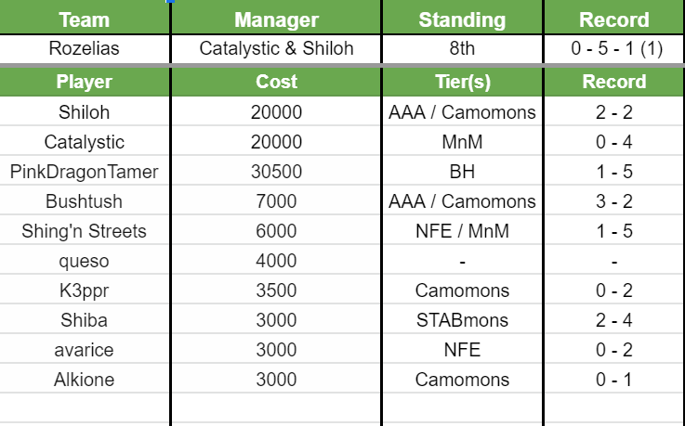Select the 0 - 5 - 1 (1) record cell
This screenshot has width=685, height=426.
click(x=614, y=49)
